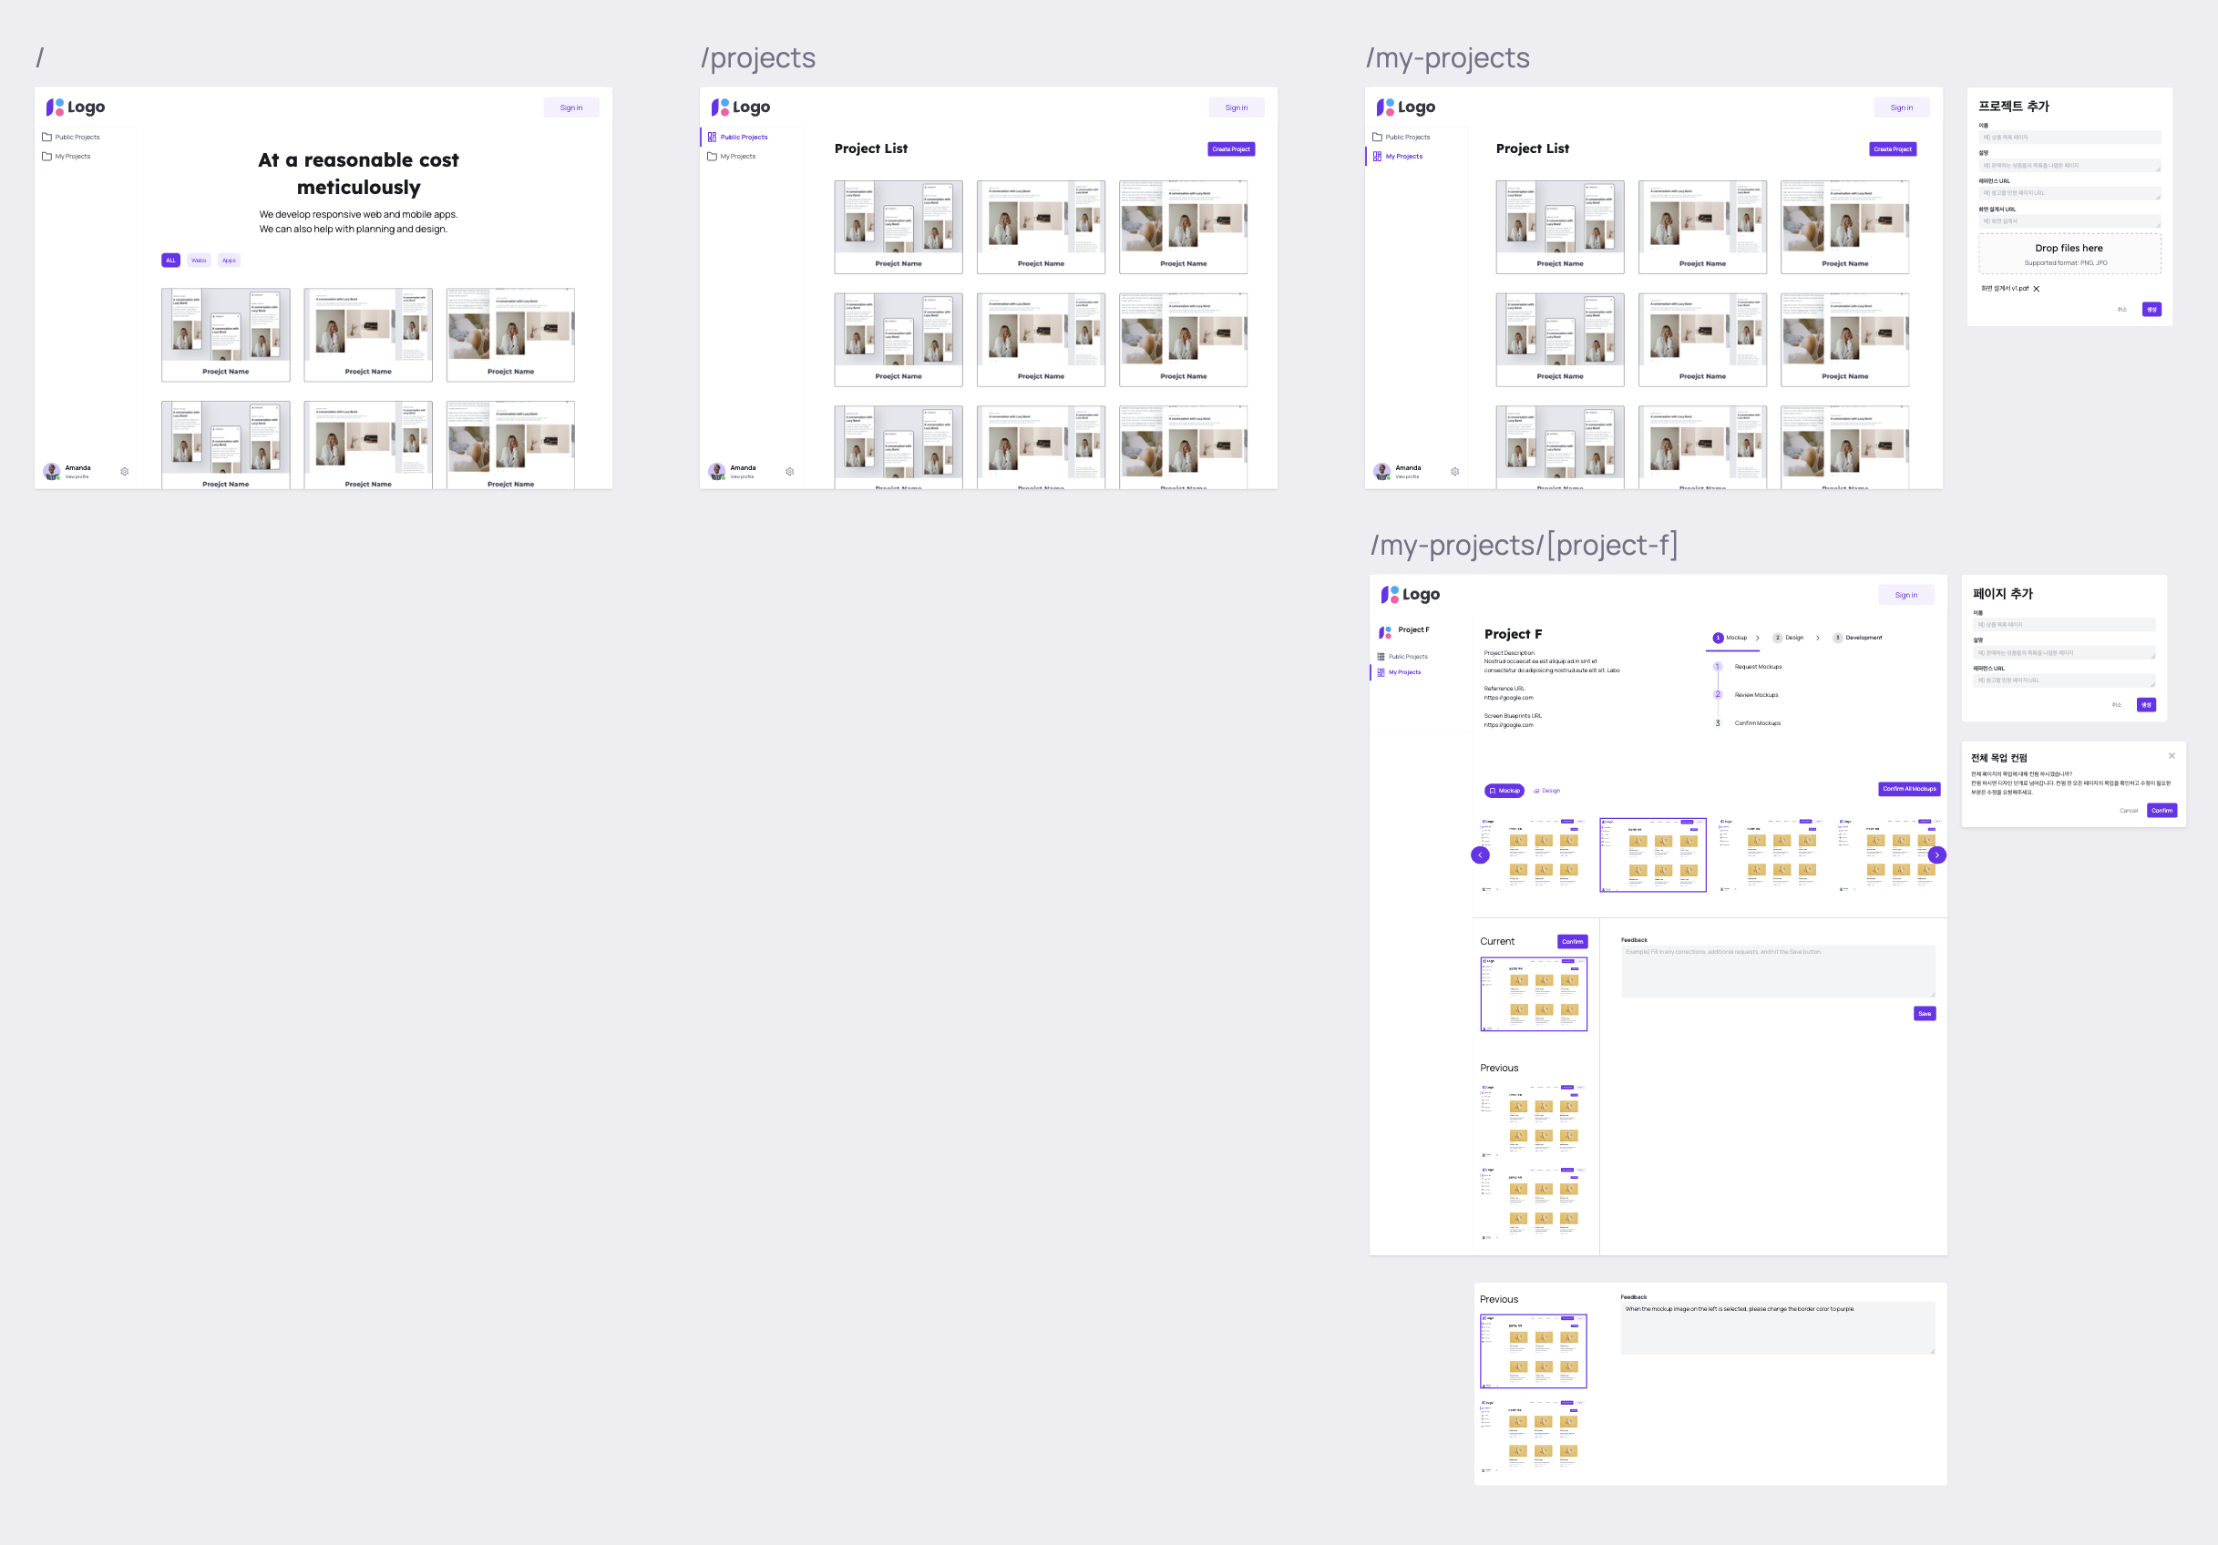Click the Confirm All Mockups button
Image resolution: width=2218 pixels, height=1545 pixels.
(x=1909, y=789)
